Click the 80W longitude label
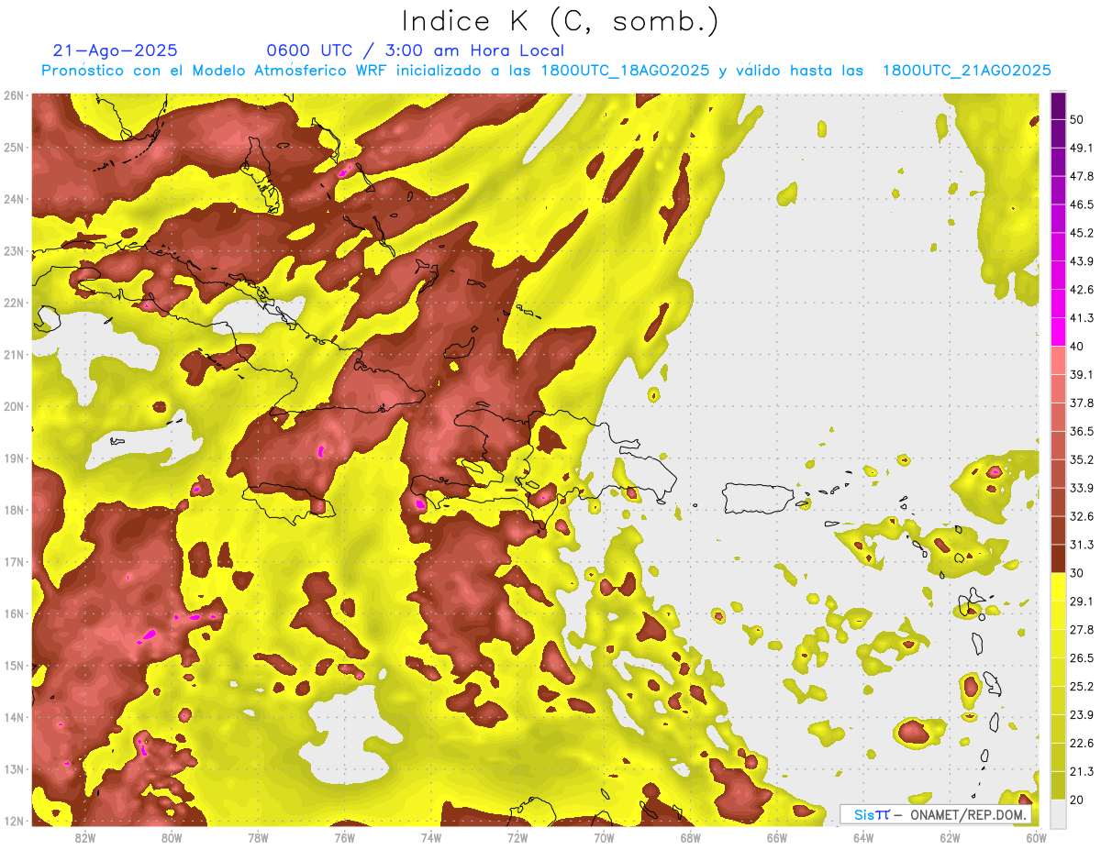This screenshot has height=850, width=1101. (x=172, y=837)
